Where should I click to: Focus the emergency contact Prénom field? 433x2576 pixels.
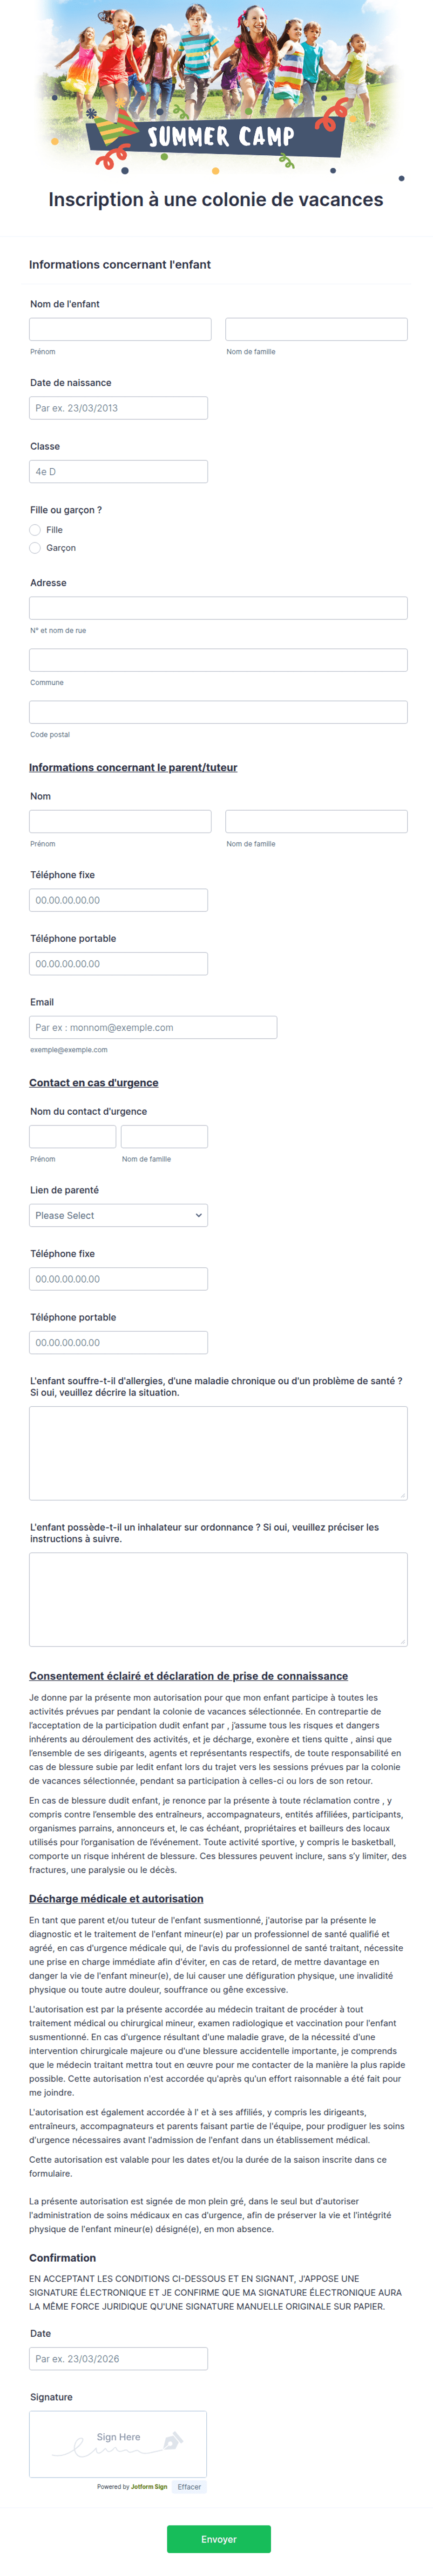click(x=73, y=1136)
